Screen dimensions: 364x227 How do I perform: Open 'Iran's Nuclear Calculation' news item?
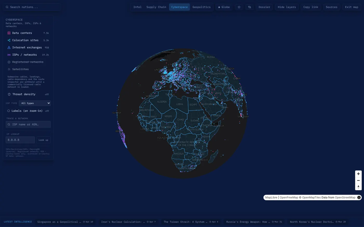point(128,222)
